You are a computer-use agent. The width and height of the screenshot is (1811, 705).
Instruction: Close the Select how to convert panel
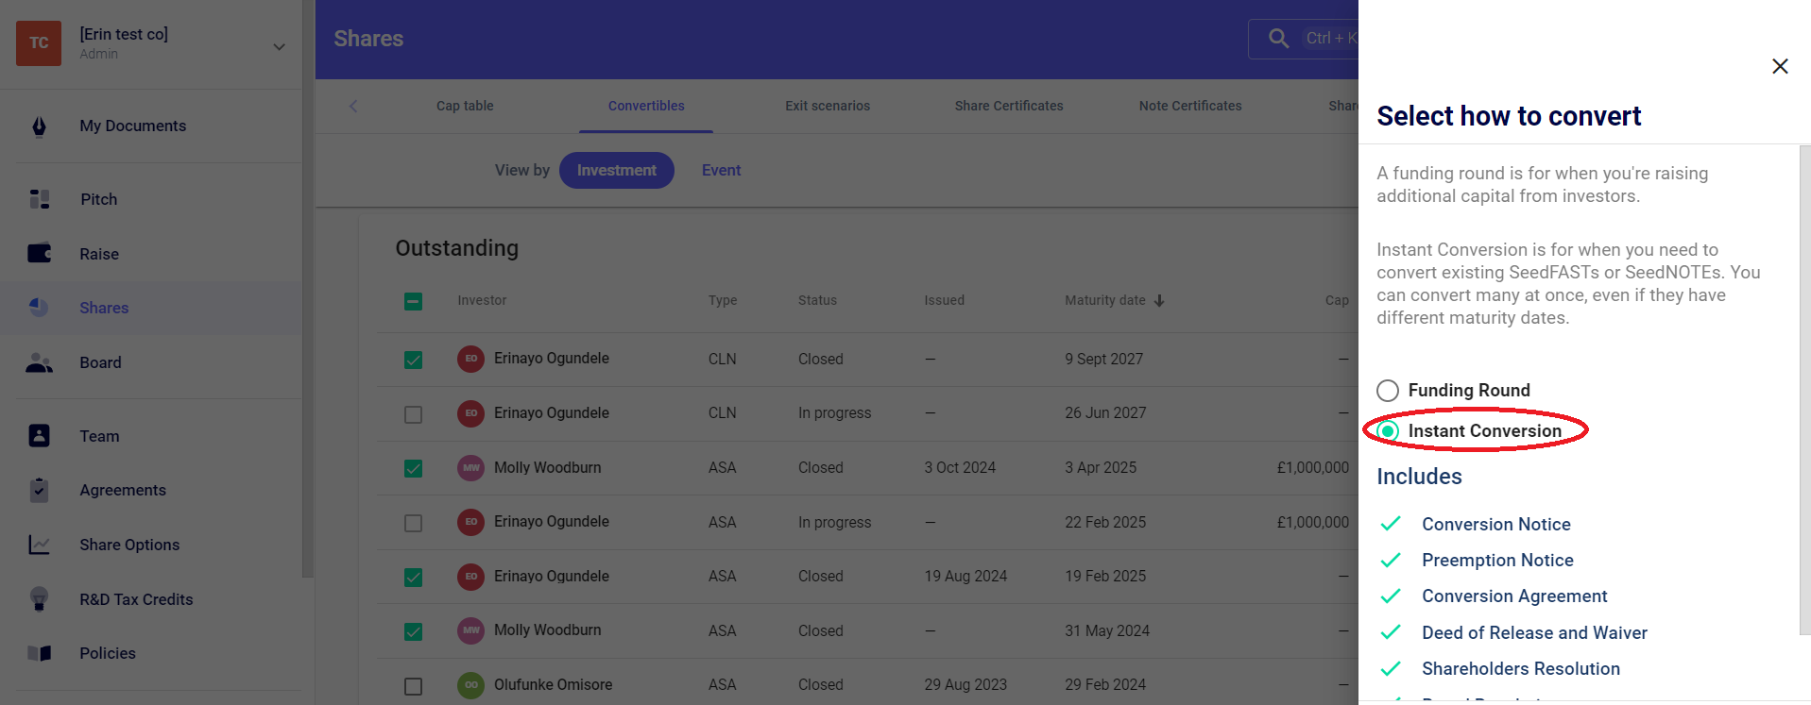point(1780,66)
